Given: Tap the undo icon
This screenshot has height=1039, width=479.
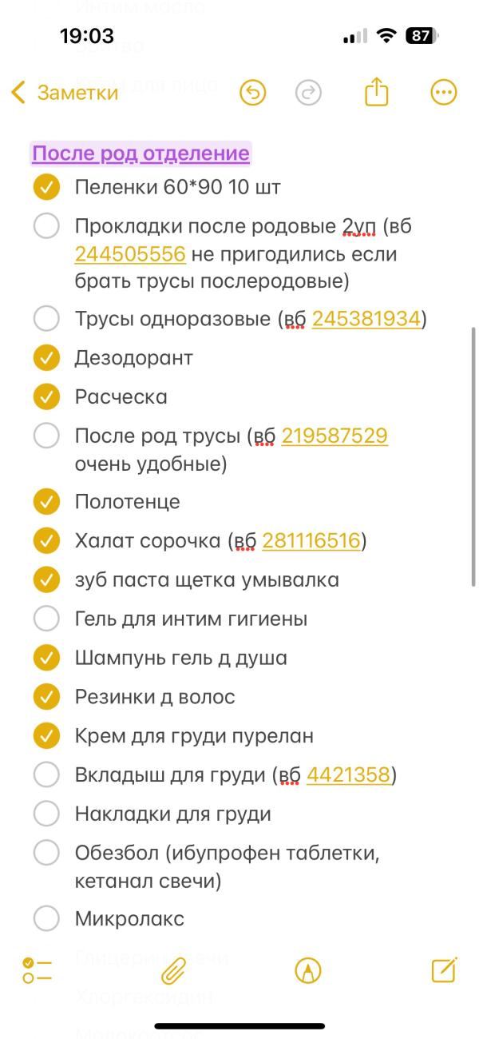Looking at the screenshot, I should (x=251, y=93).
